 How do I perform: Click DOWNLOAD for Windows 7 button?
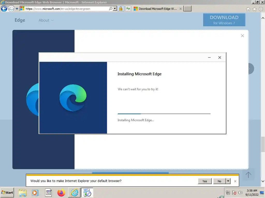(224, 20)
